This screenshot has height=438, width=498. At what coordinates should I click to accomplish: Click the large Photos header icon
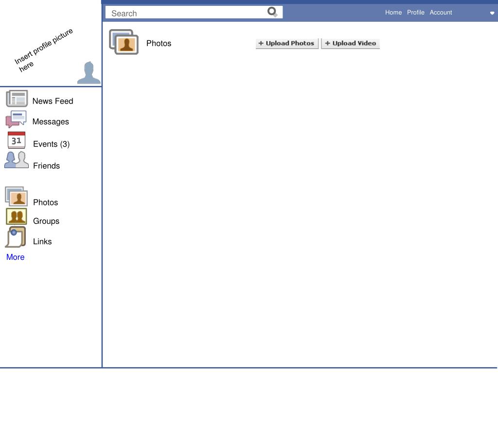tap(124, 42)
